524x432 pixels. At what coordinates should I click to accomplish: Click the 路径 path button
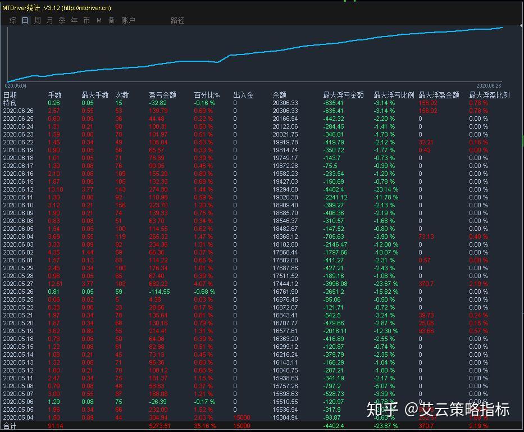point(177,20)
